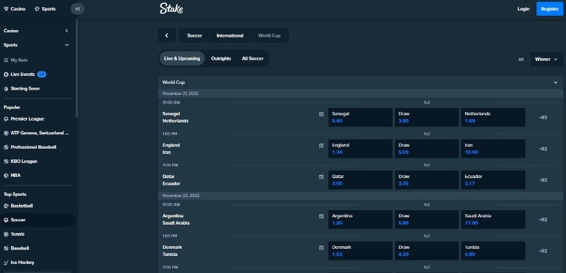
Task: Open Professional Baseball from Popular list
Action: (30, 147)
